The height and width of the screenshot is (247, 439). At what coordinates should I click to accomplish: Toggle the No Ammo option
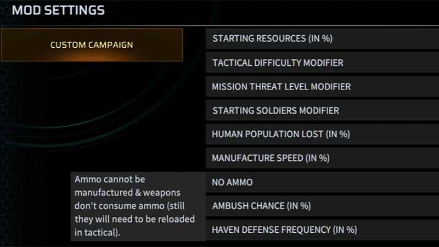point(233,182)
